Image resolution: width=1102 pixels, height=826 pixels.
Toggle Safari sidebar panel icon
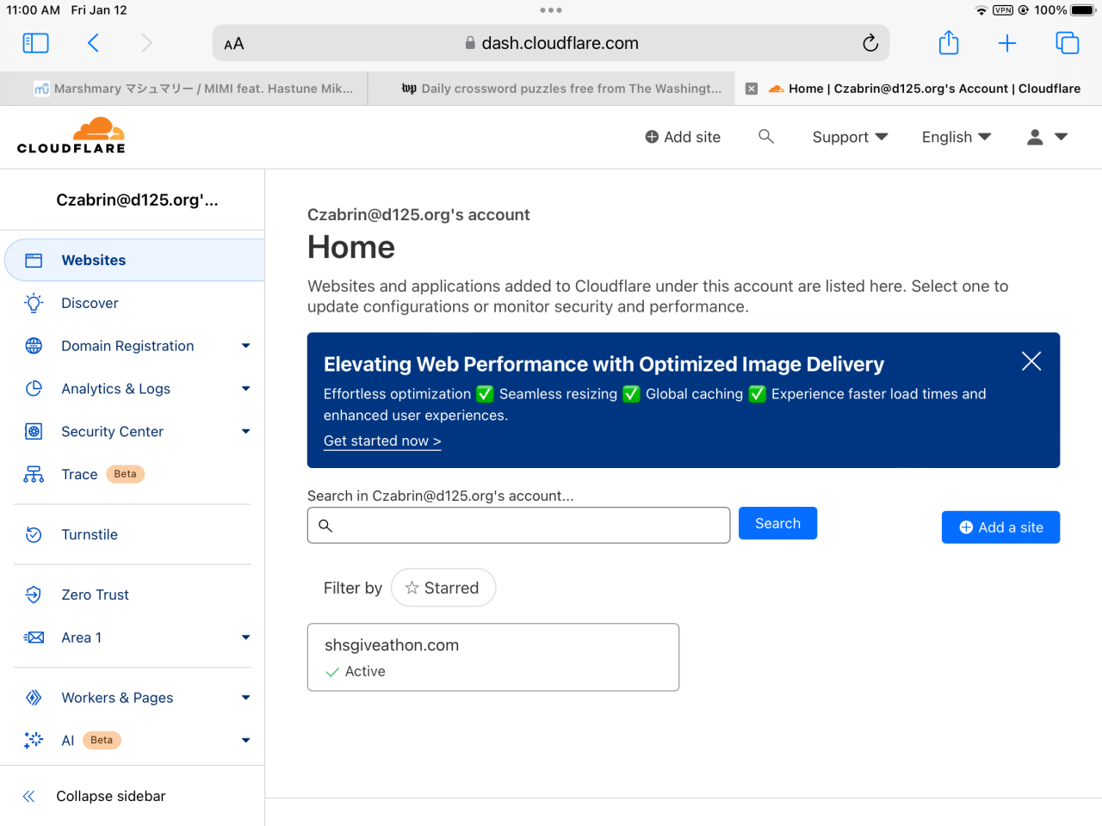point(35,43)
